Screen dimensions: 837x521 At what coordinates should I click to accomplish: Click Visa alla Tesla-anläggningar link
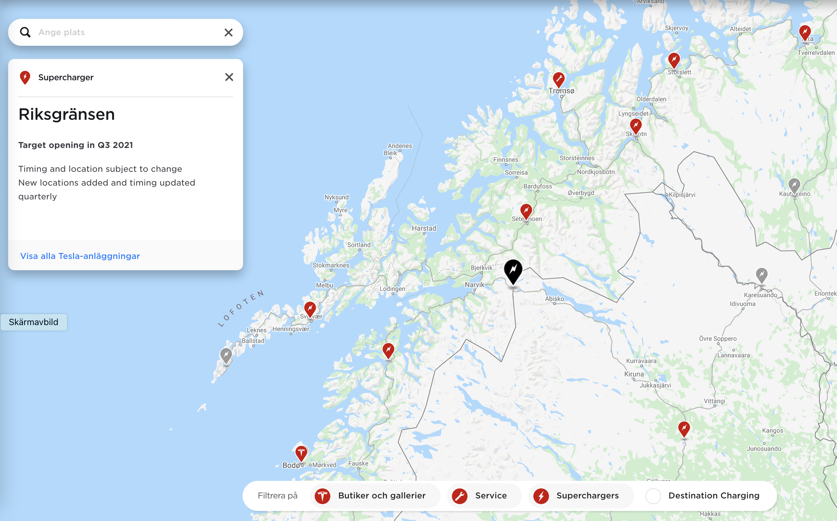pyautogui.click(x=79, y=255)
